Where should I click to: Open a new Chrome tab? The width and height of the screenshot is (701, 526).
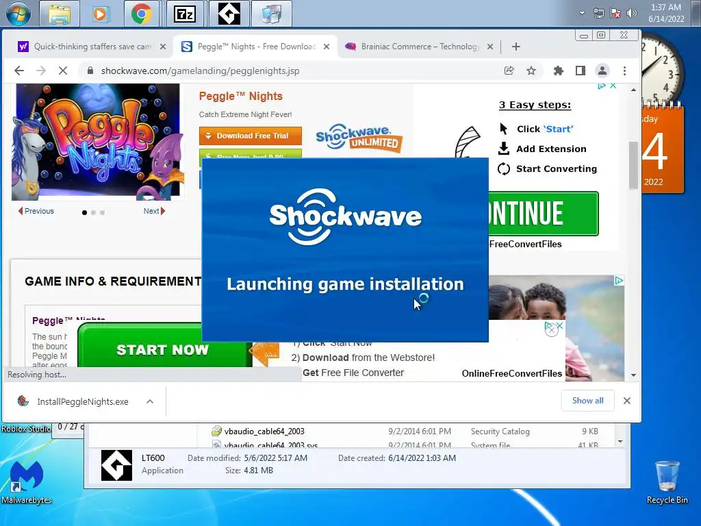516,47
